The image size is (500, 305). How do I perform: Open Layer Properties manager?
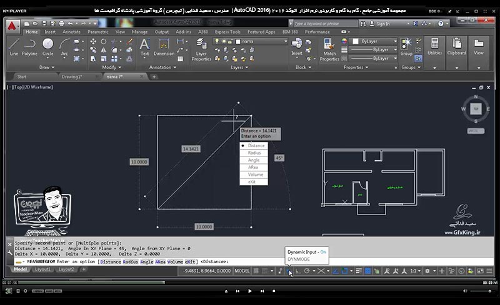tap(201, 49)
